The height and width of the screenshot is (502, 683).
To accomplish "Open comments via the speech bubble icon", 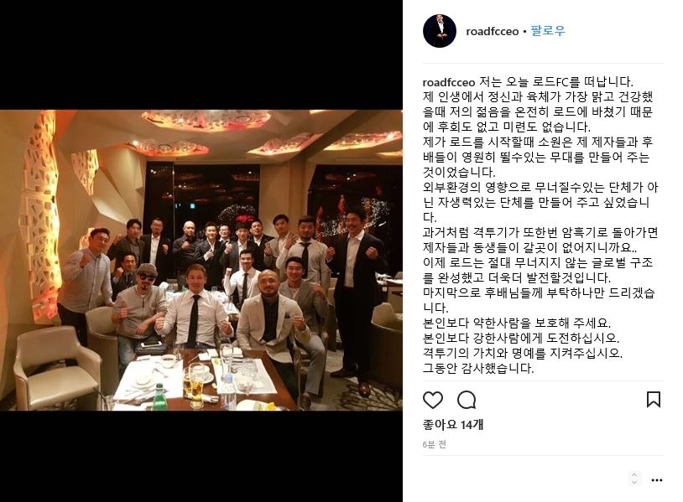I will pyautogui.click(x=467, y=400).
